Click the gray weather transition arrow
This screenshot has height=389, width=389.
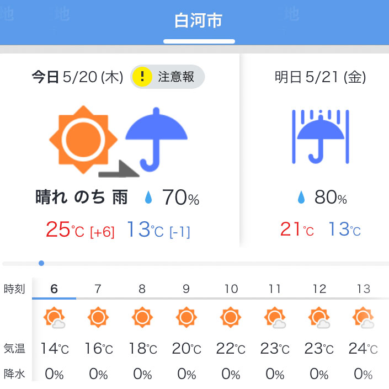coord(119,169)
